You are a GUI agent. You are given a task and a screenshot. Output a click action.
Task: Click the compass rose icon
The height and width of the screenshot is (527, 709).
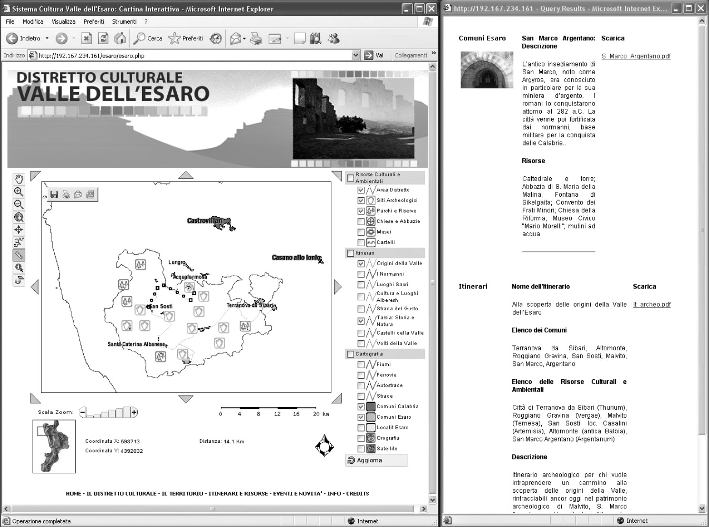tap(324, 445)
